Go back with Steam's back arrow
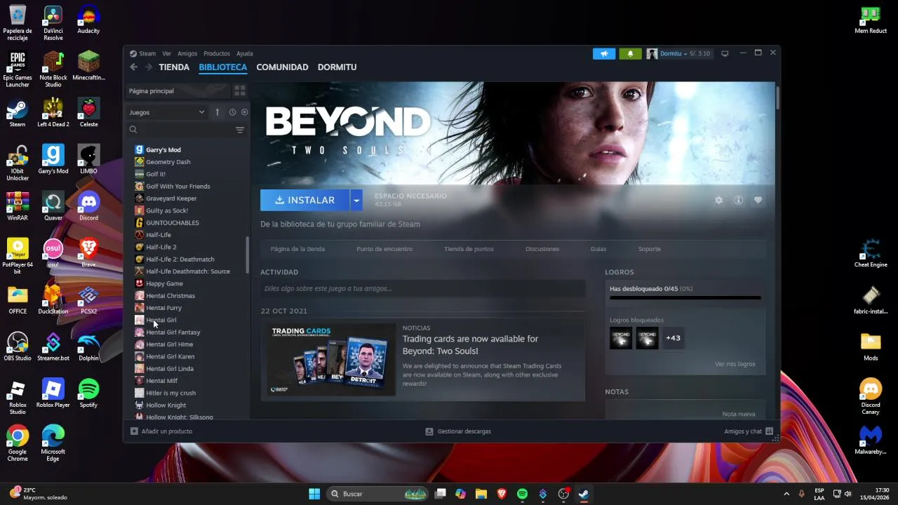 click(x=133, y=67)
